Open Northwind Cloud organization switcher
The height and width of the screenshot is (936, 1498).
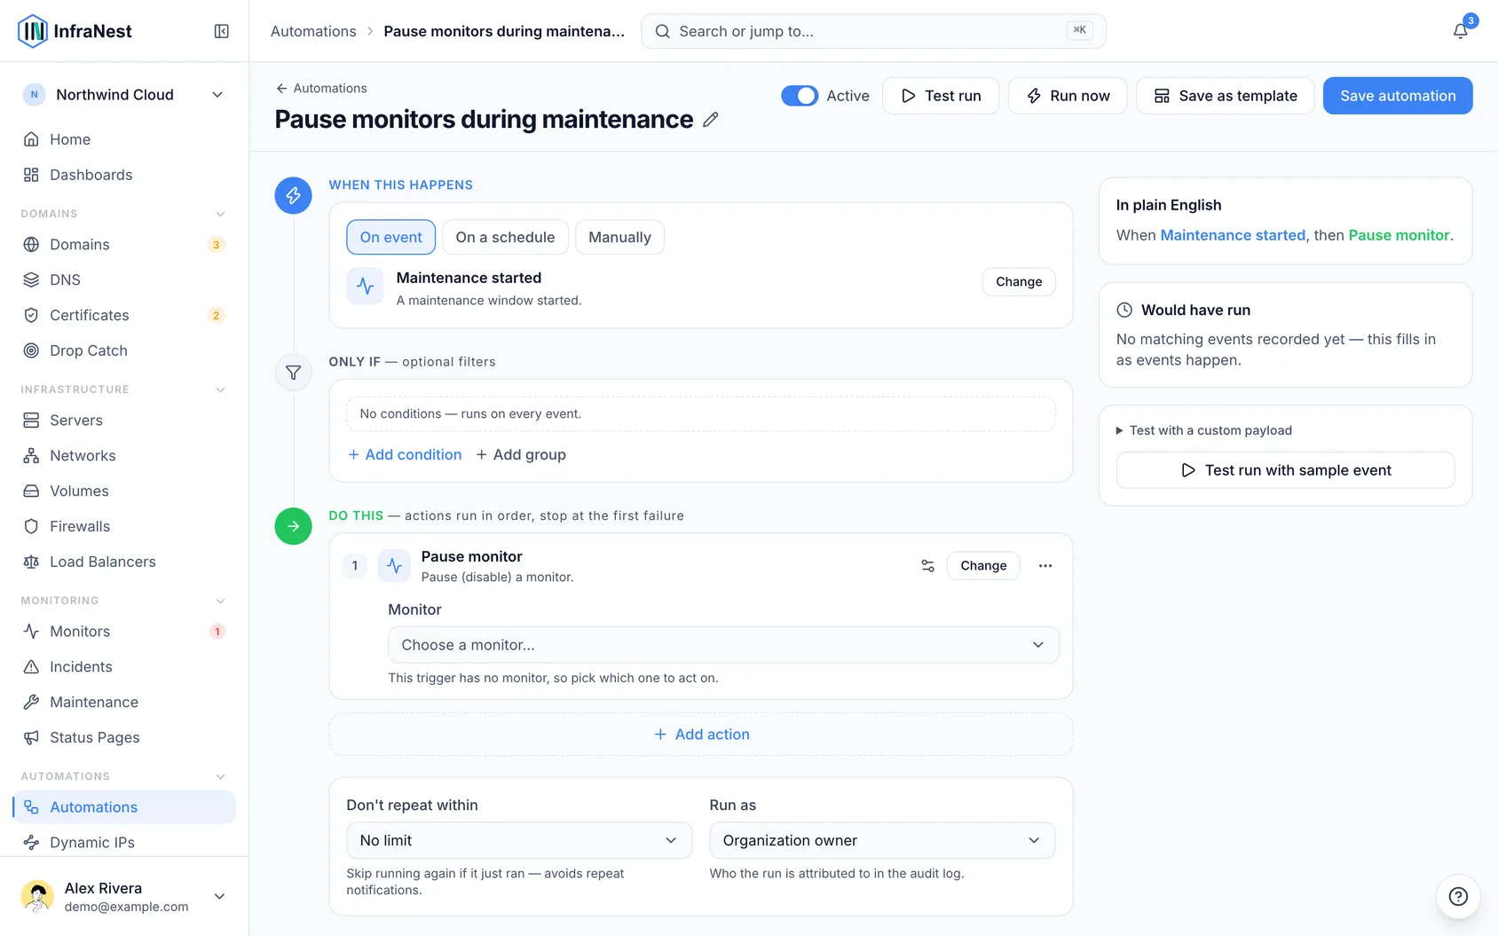coord(124,95)
